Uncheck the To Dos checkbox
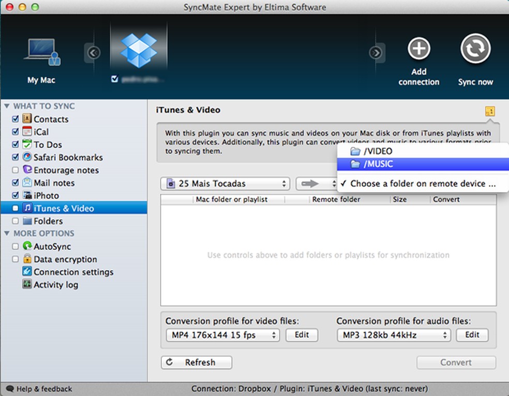Screen dimensions: 509x396 pyautogui.click(x=15, y=144)
